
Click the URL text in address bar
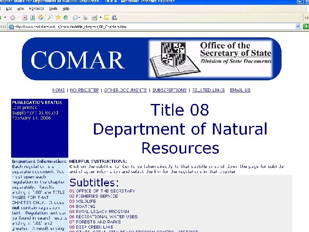pos(70,27)
